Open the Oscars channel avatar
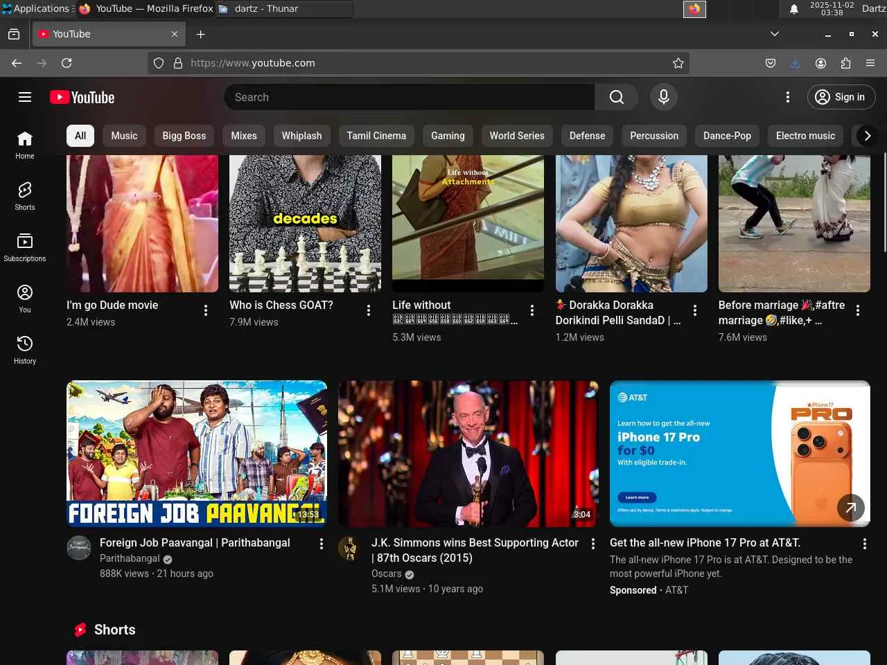Viewport: 887px width, 665px height. point(350,548)
